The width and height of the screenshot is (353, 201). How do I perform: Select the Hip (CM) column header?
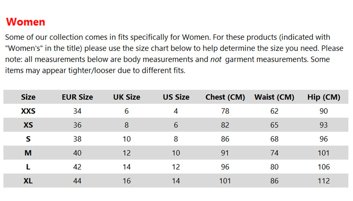pyautogui.click(x=324, y=97)
